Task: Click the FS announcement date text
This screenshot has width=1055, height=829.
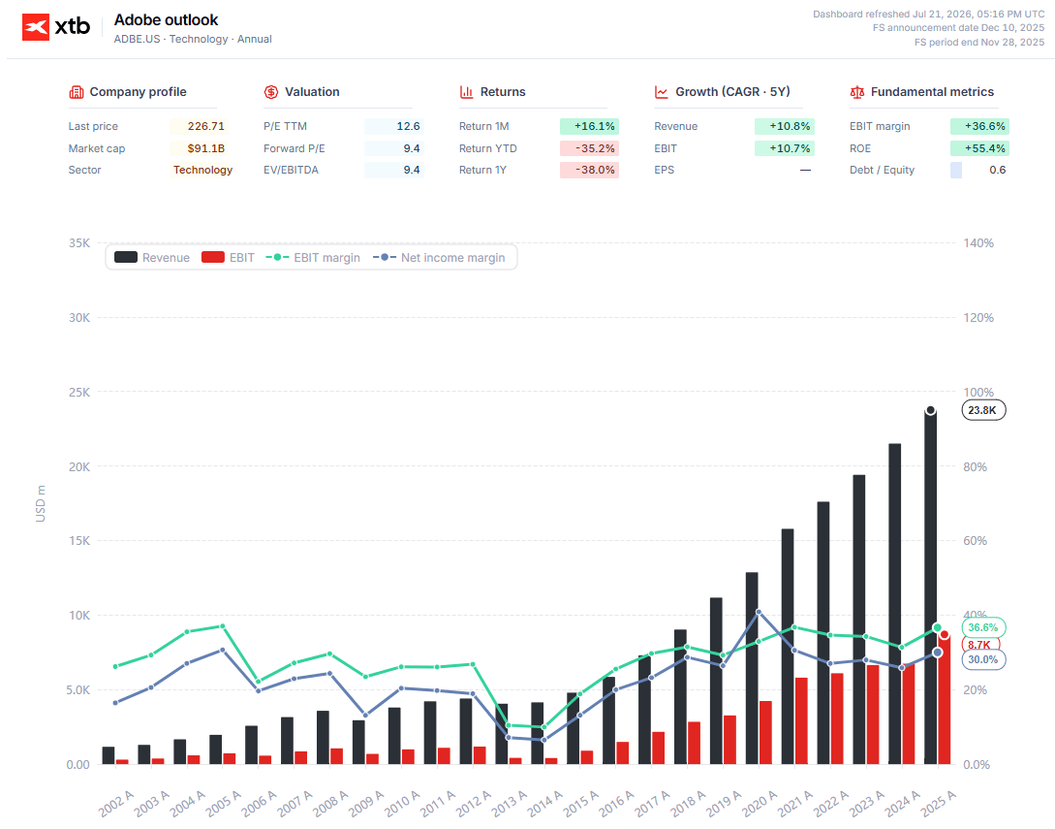Action: (958, 27)
